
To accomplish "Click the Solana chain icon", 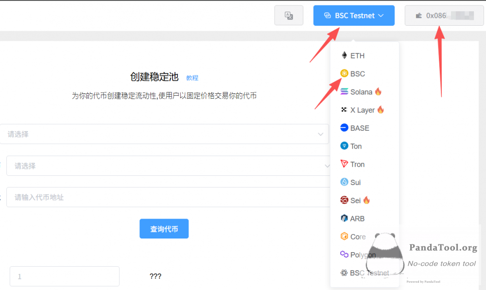I will pos(344,91).
